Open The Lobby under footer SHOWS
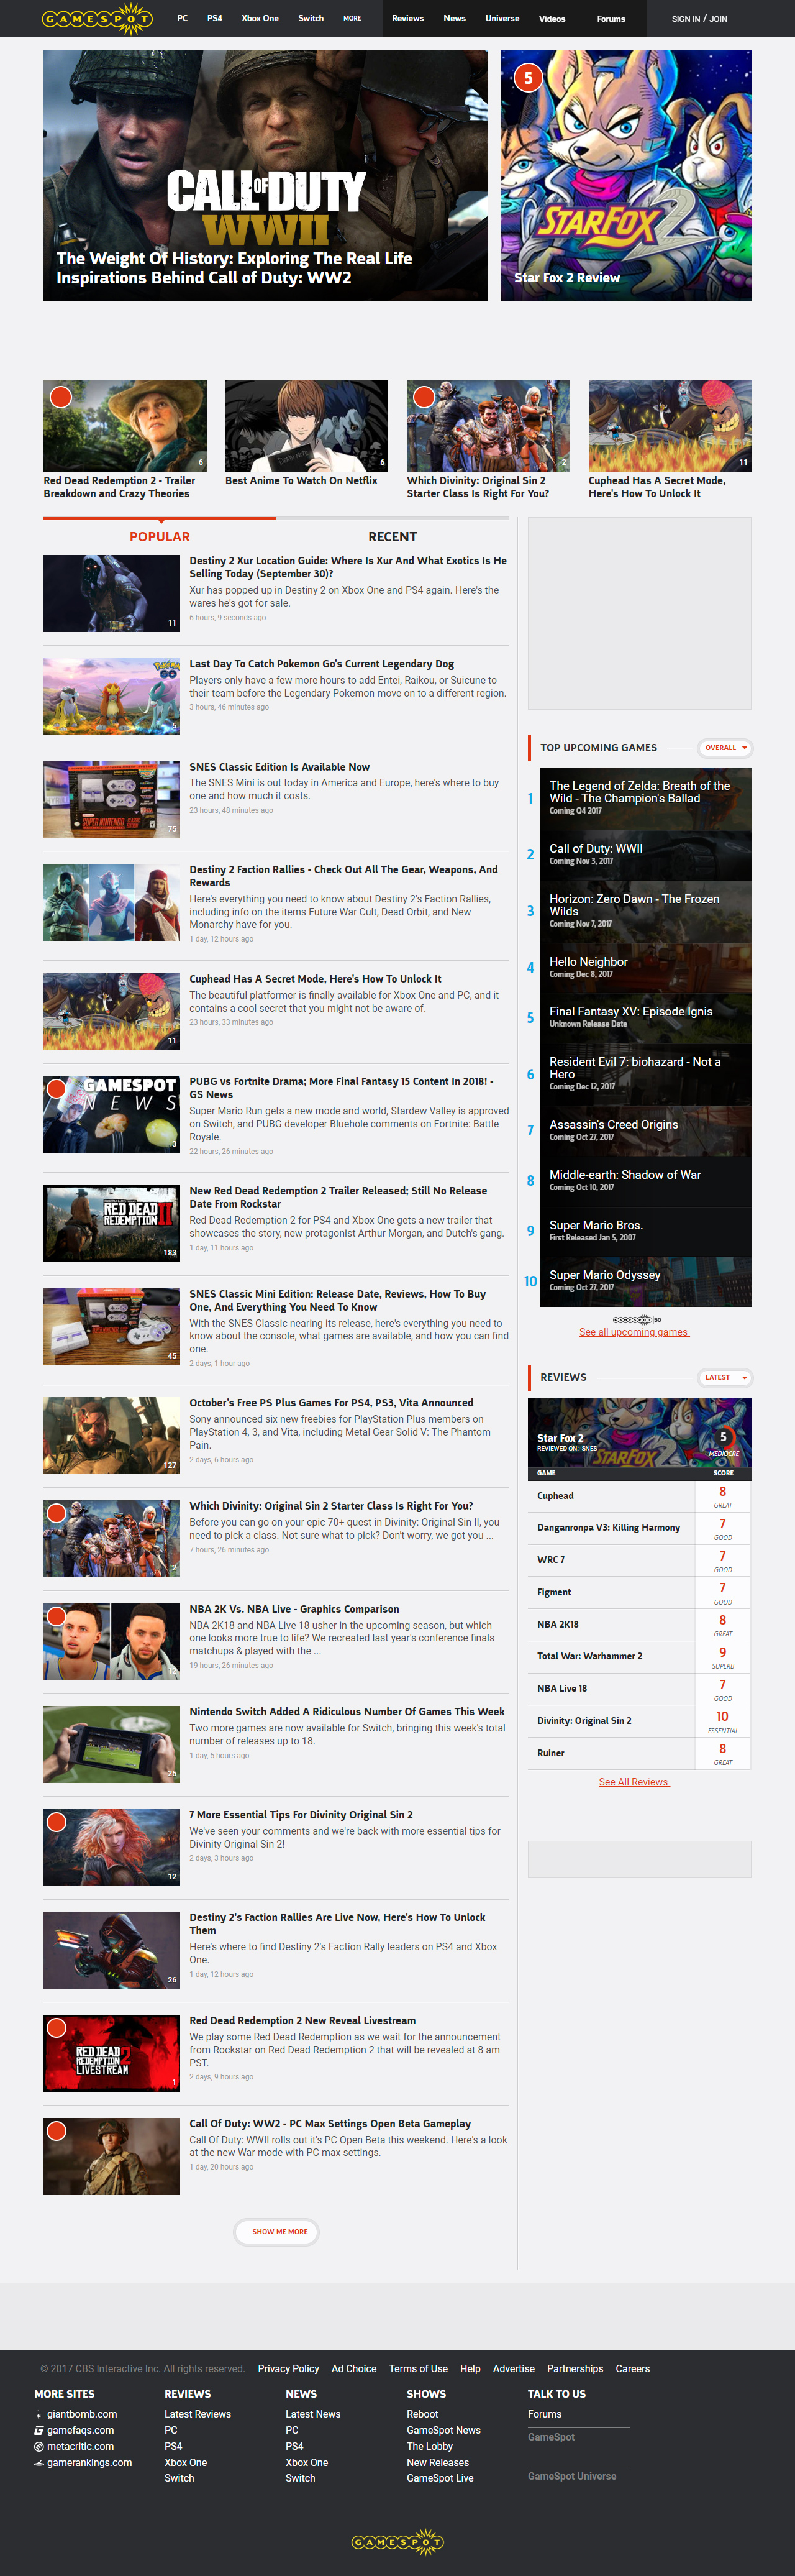 click(430, 2446)
